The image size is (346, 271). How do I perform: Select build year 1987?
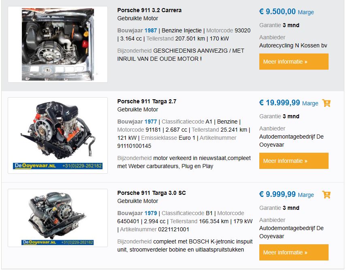click(x=151, y=30)
